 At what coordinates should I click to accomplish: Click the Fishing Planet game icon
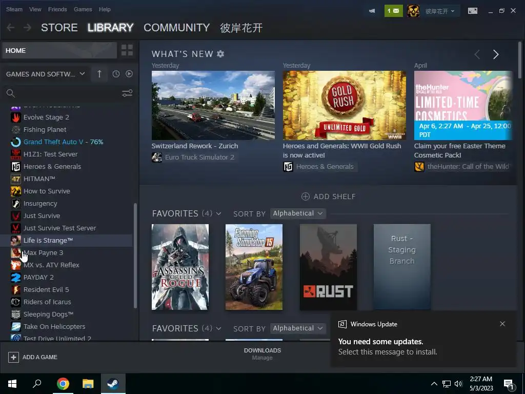point(16,130)
